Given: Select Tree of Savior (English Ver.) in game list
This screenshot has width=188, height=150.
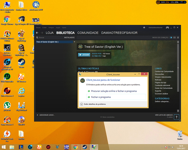Looking at the screenshot, I should coord(48,42).
